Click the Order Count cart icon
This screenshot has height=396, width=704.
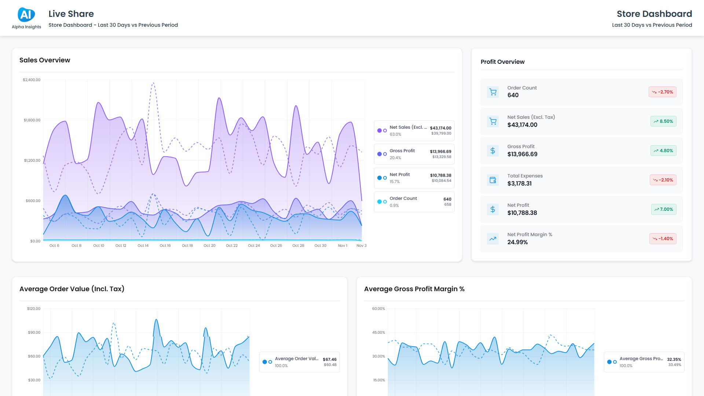(493, 92)
